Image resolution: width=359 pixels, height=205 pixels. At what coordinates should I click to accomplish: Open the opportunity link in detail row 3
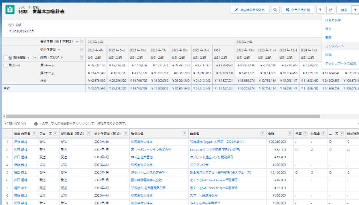[x=211, y=157]
